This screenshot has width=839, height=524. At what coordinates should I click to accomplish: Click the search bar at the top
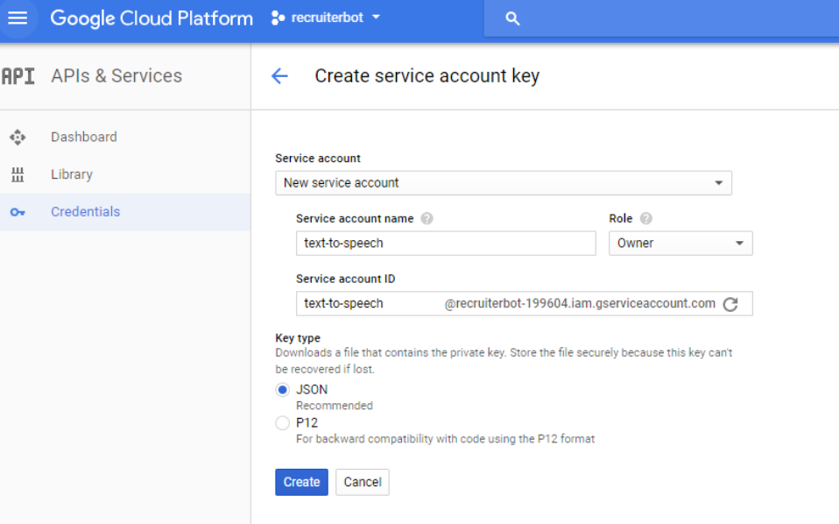[x=661, y=18]
